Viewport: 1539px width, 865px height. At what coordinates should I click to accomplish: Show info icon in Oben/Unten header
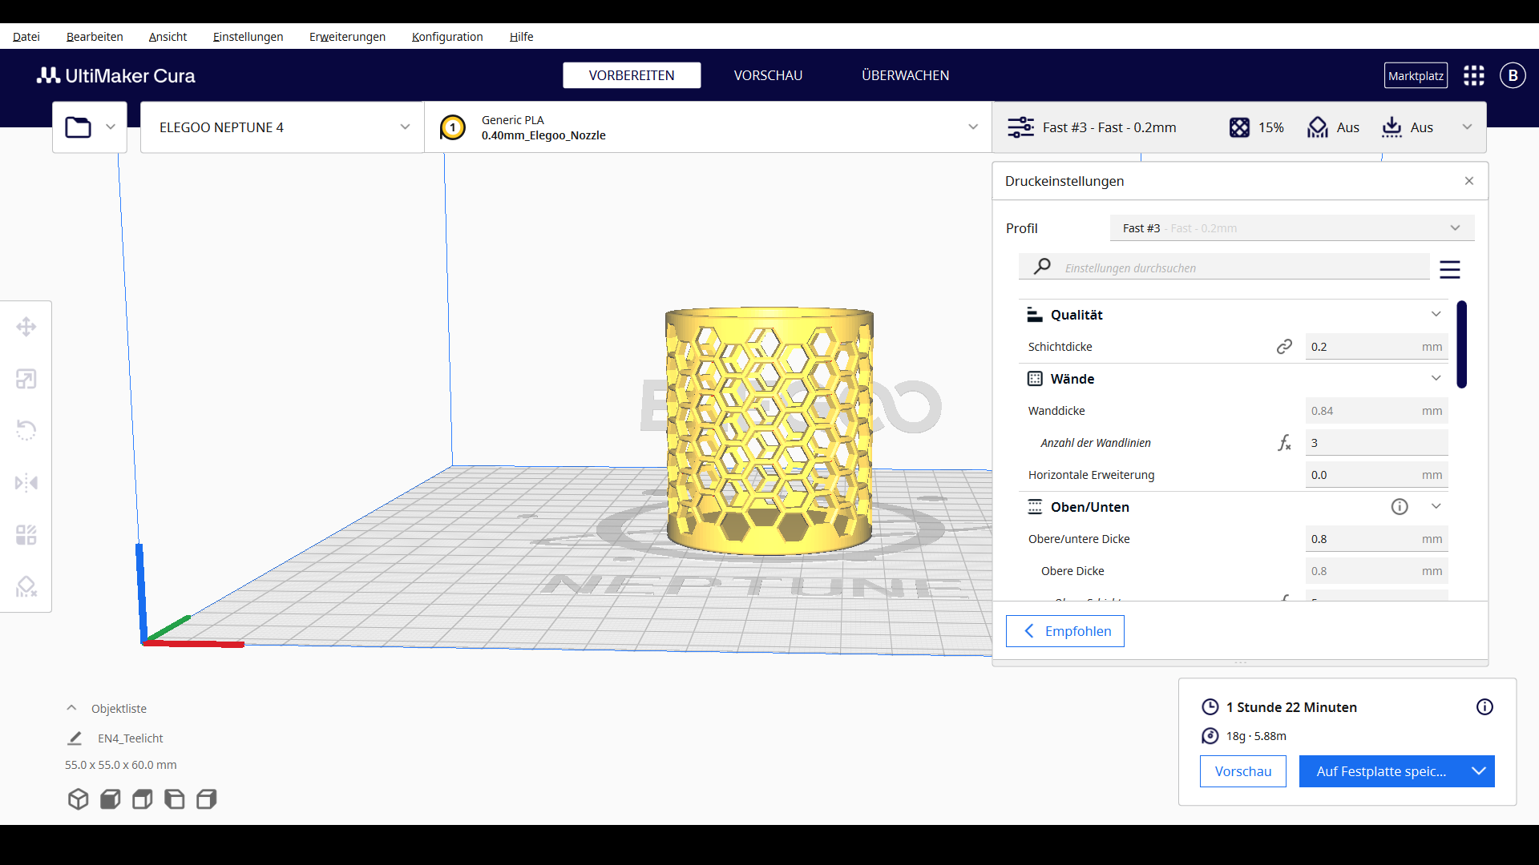point(1400,507)
